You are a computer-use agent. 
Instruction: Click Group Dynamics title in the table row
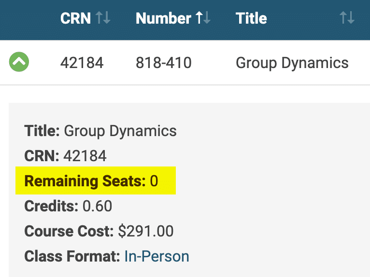(292, 63)
